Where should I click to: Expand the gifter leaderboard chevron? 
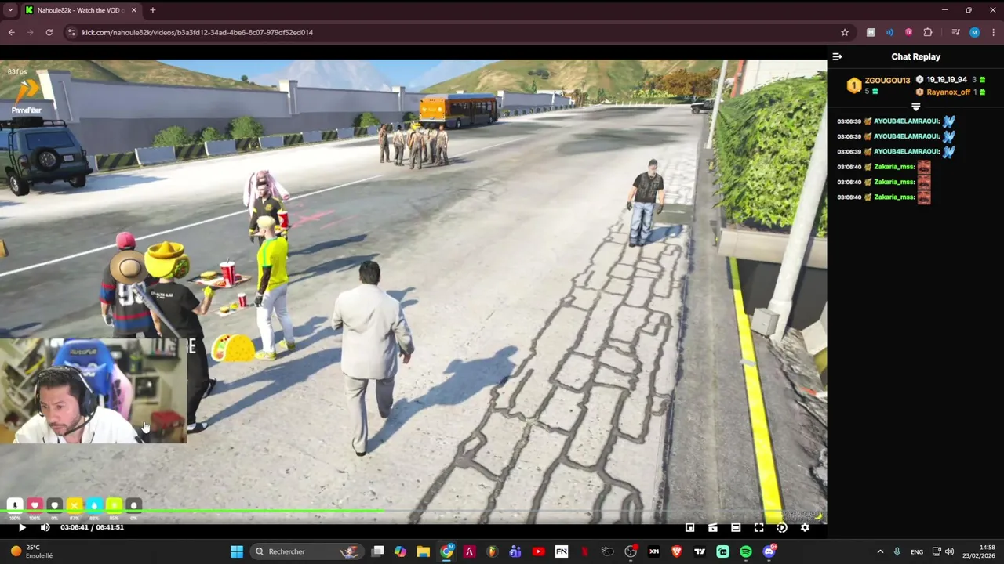[x=915, y=107]
